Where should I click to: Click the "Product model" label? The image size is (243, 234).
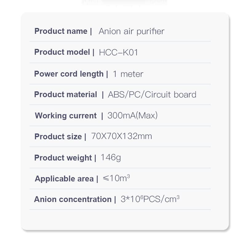point(62,52)
